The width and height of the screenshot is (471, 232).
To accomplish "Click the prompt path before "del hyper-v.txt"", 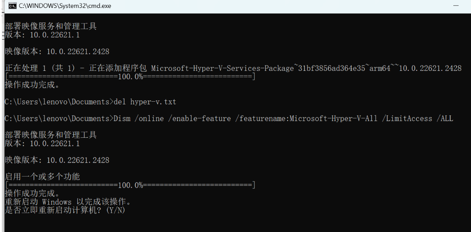I will click(x=57, y=102).
